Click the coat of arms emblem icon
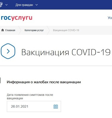Image resolution: width=112 pixels, height=118 pixels. pos(1,5)
